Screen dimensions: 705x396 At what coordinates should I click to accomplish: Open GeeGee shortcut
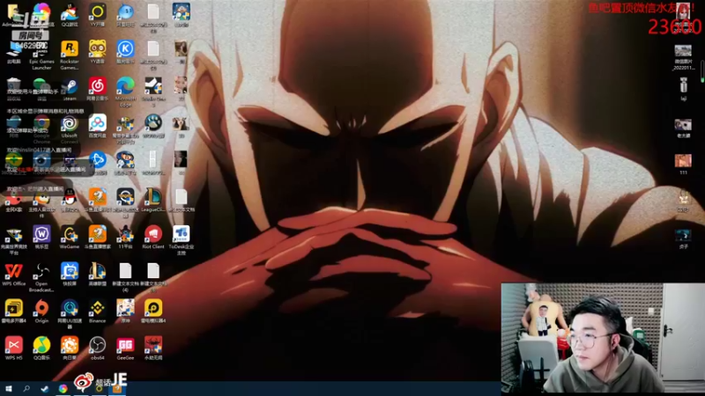click(x=125, y=348)
